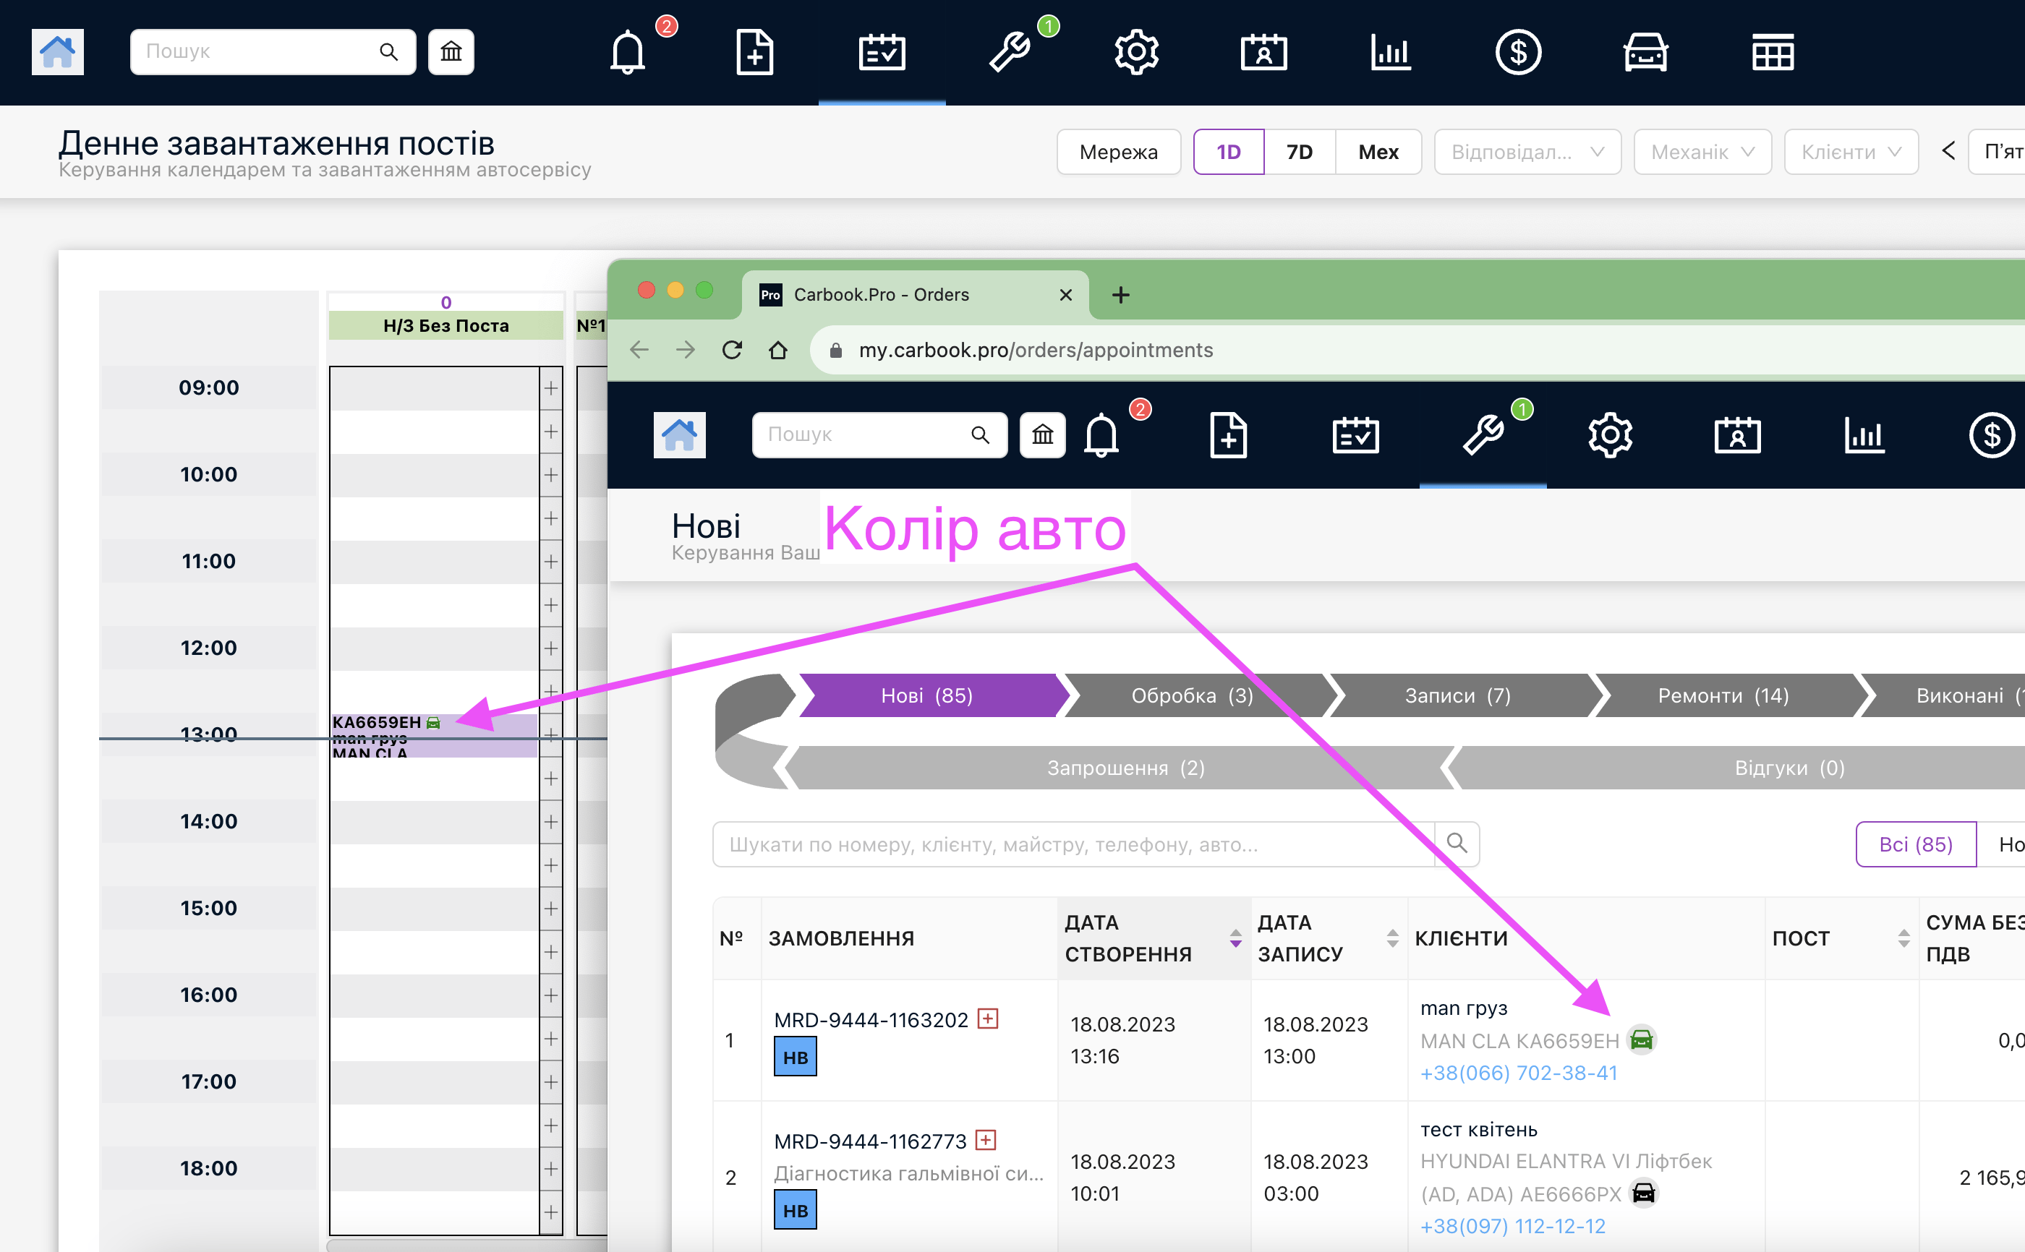
Task: Open calendar checklist icon in back window
Action: click(881, 52)
